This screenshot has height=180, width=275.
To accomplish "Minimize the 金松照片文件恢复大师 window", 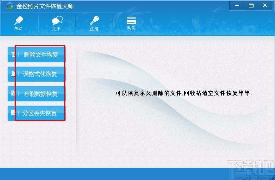I will click(237, 5).
